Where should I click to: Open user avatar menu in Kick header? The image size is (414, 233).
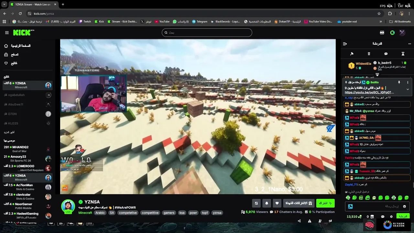point(402,32)
